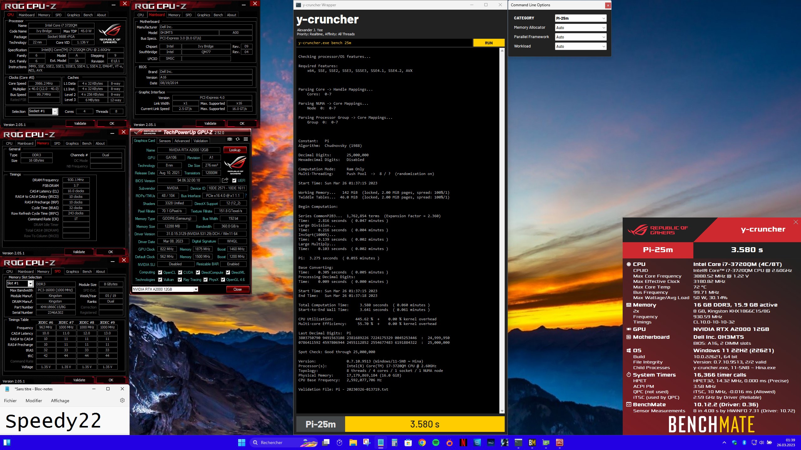This screenshot has height=450, width=801.
Task: Click the volume speaker tray icon
Action: pyautogui.click(x=762, y=442)
